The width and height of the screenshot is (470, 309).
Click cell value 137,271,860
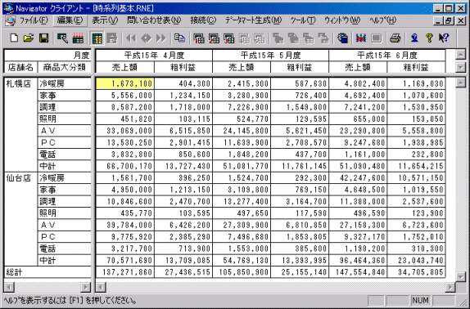coord(125,272)
